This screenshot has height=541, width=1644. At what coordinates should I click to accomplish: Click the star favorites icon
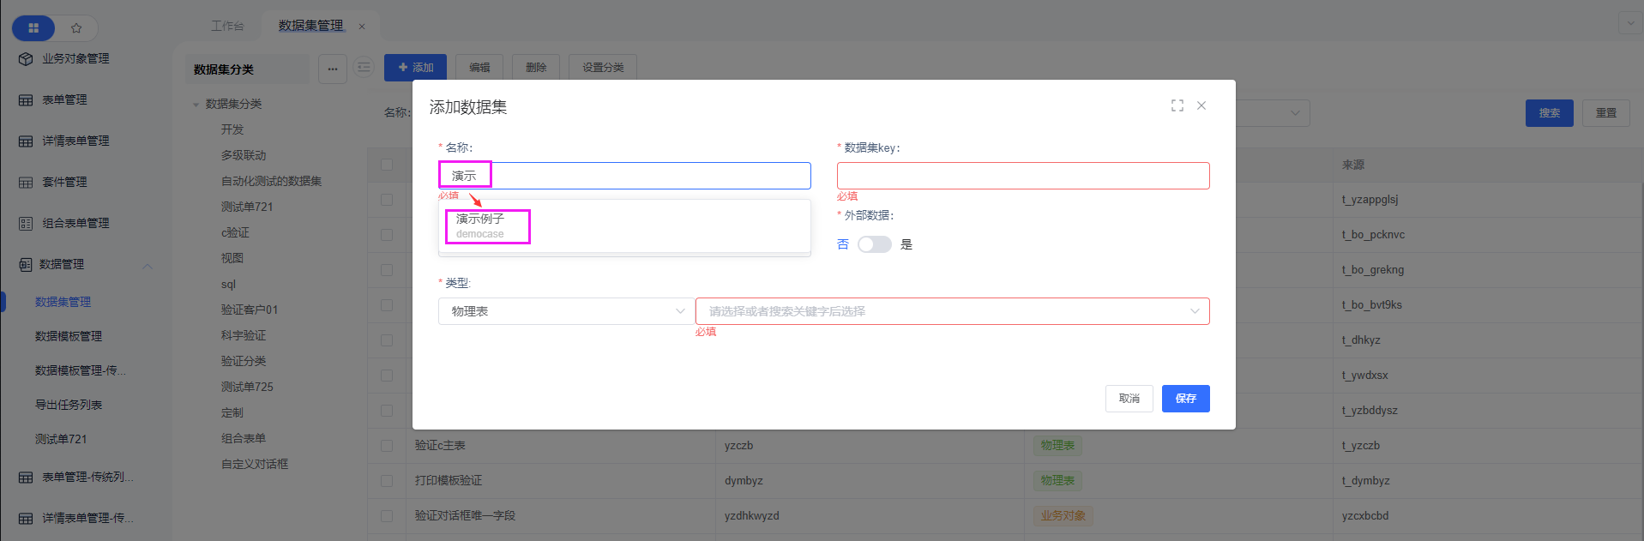tap(76, 28)
